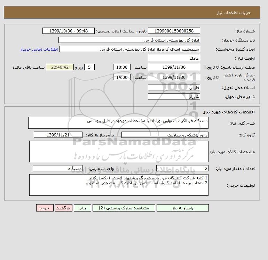Click the request creator name field
268x260 pixels.
pyautogui.click(x=129, y=49)
